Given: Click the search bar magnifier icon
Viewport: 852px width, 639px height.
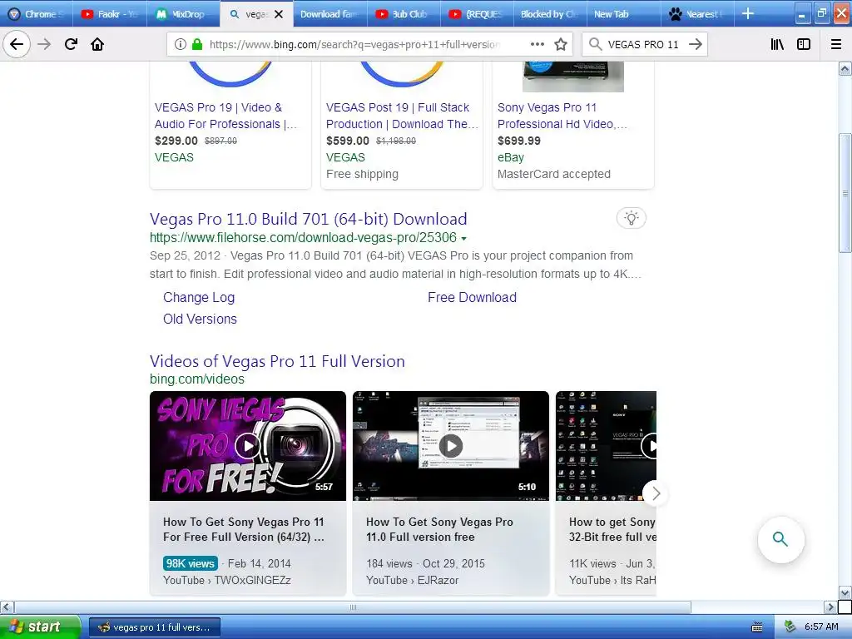Looking at the screenshot, I should click(x=596, y=44).
